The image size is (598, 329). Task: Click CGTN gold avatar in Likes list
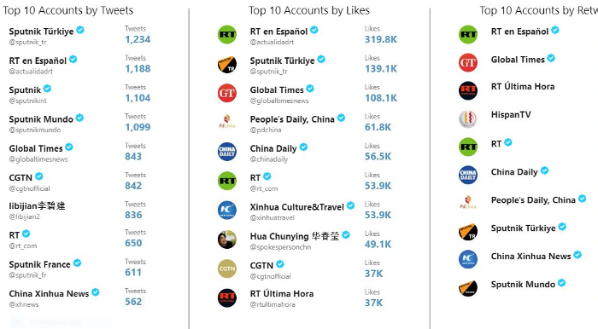coord(227,268)
